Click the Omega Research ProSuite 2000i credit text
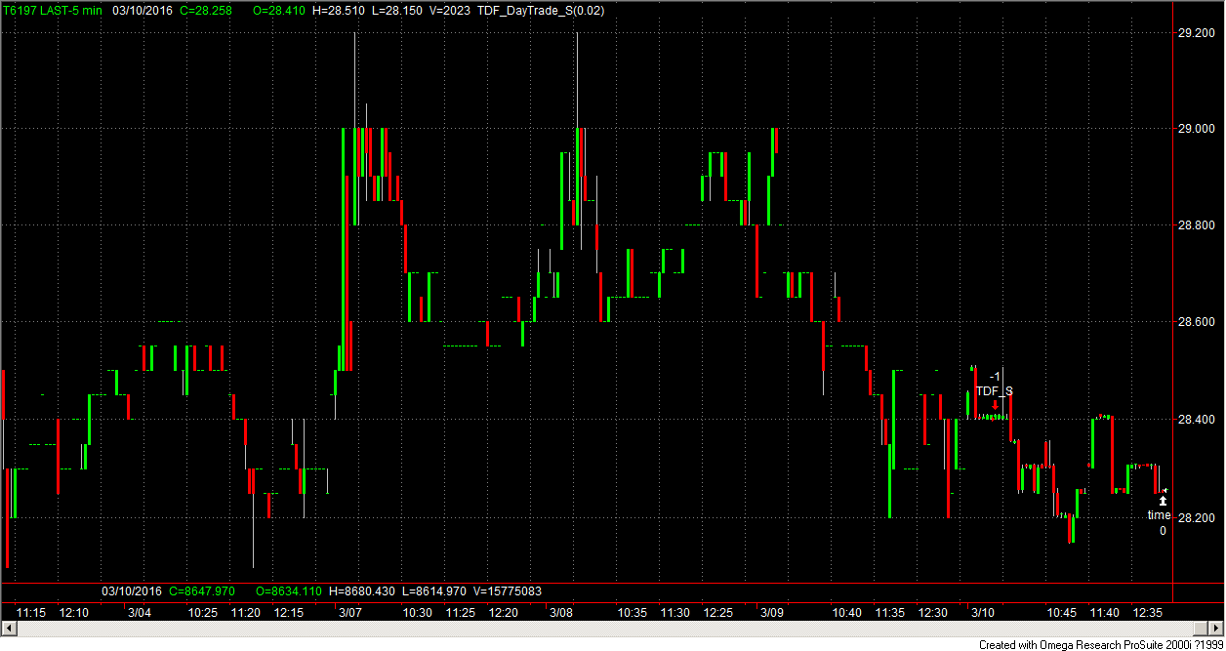 coord(1099,644)
